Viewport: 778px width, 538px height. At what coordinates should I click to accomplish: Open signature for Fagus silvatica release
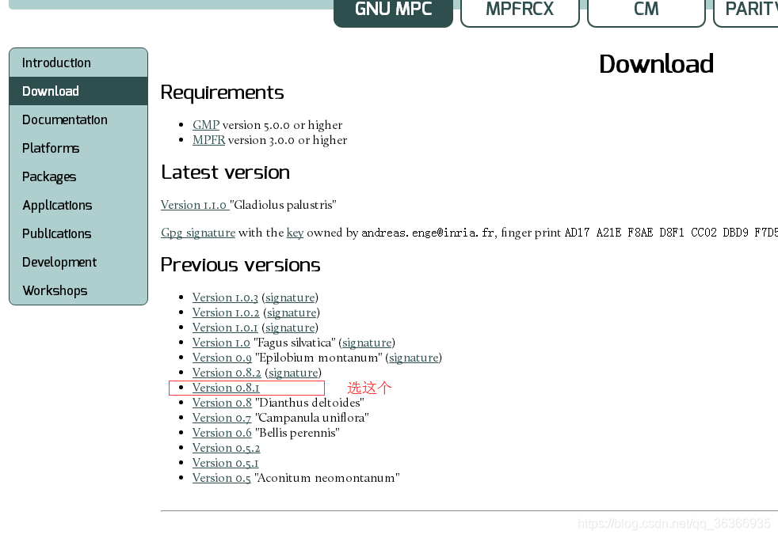point(367,343)
